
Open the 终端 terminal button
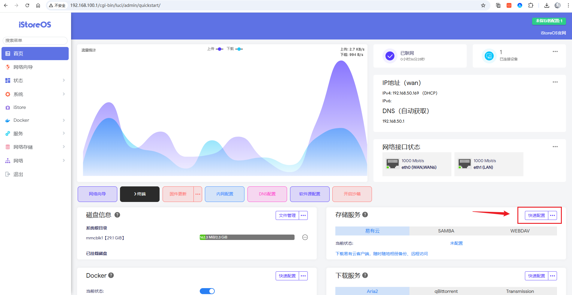tap(140, 194)
